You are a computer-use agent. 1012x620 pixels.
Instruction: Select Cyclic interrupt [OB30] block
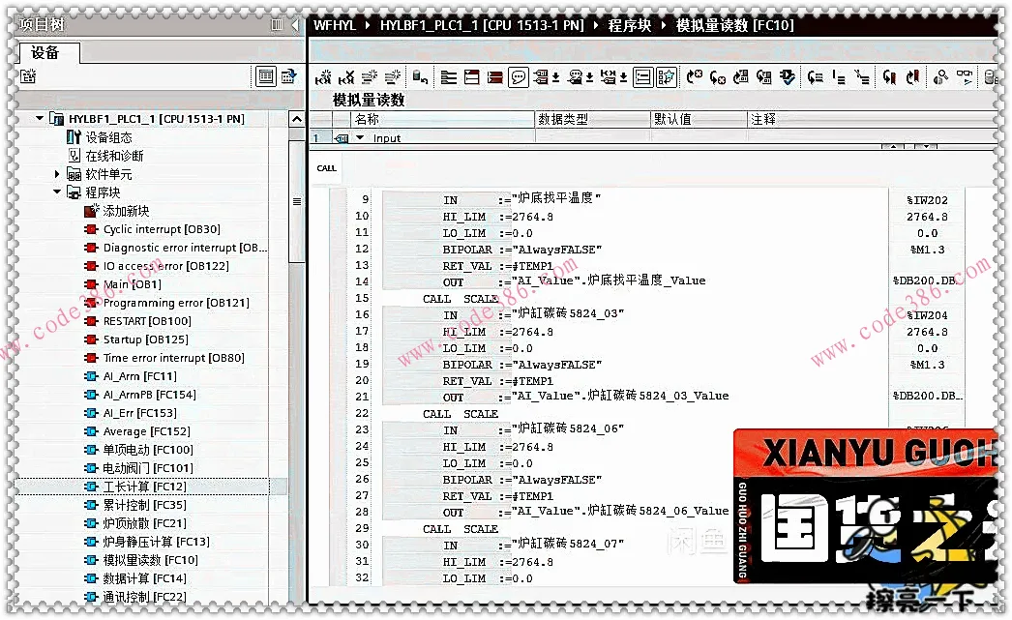click(x=162, y=229)
